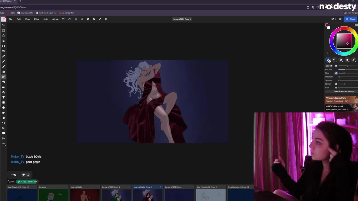The width and height of the screenshot is (358, 201).
Task: Select the Eyedropper tool
Action: pos(4,56)
